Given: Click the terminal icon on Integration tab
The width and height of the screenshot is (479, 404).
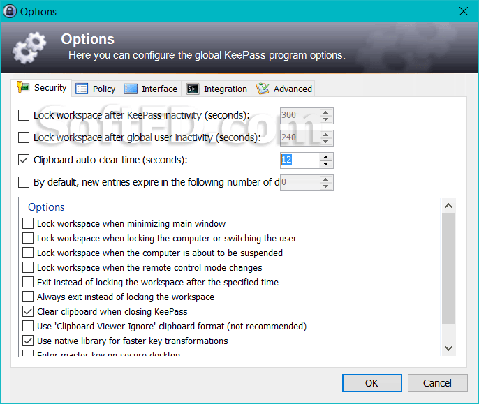Looking at the screenshot, I should 193,89.
